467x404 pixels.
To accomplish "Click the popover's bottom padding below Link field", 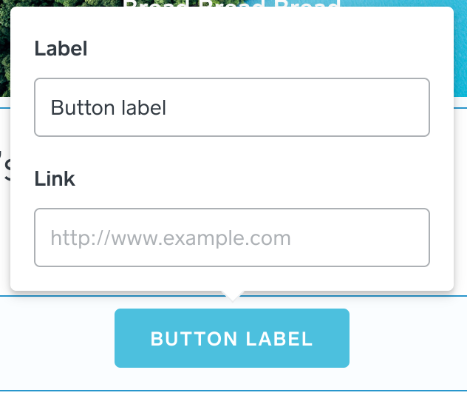I will [x=232, y=278].
